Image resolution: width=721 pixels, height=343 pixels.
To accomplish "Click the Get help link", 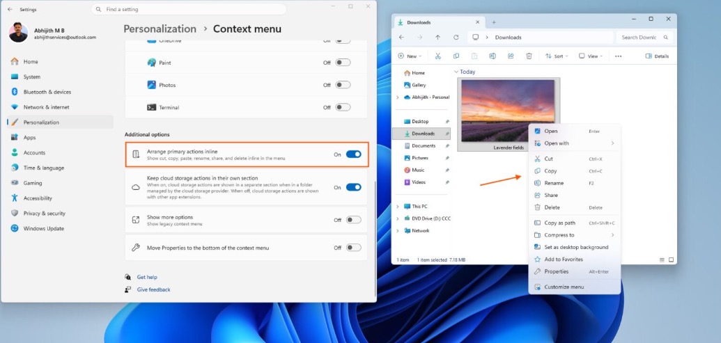I will click(x=147, y=278).
